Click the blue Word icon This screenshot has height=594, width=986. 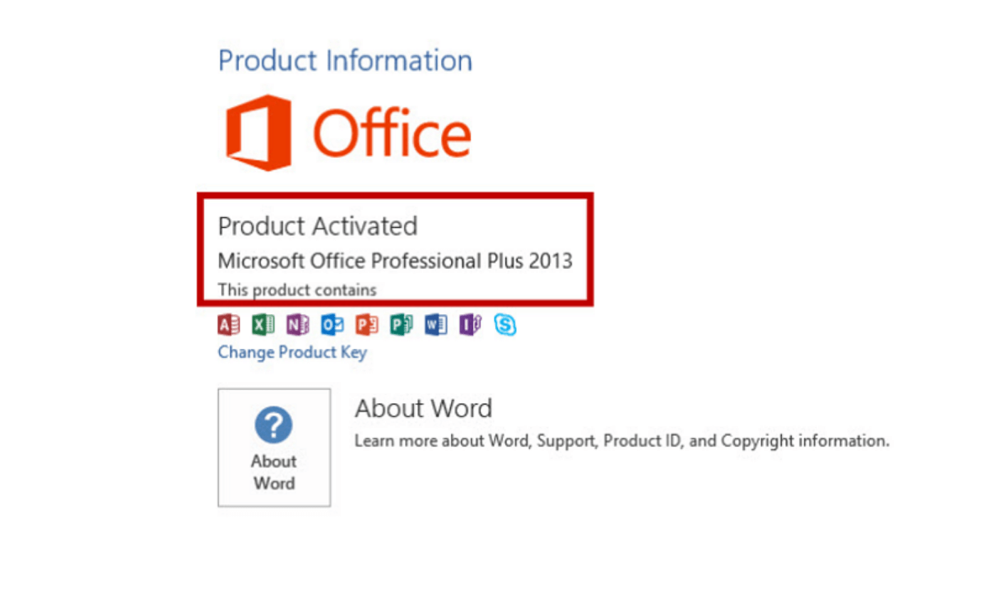click(x=435, y=324)
